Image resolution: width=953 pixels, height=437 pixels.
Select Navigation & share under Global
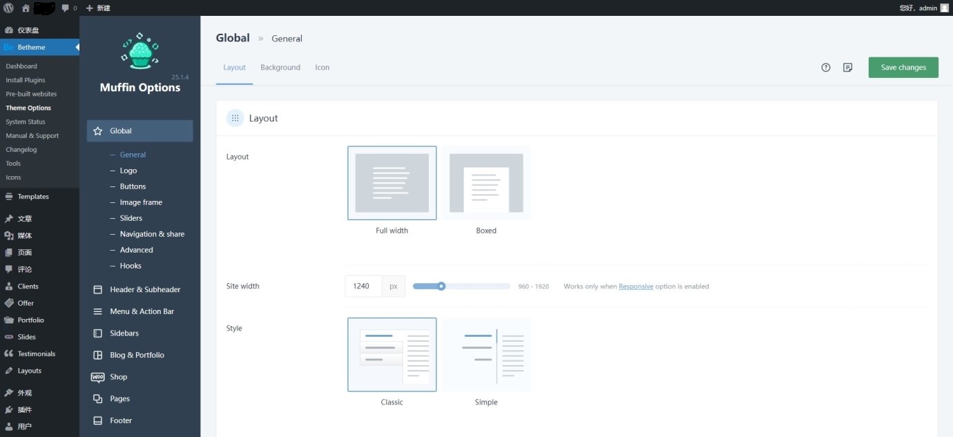[x=152, y=234]
